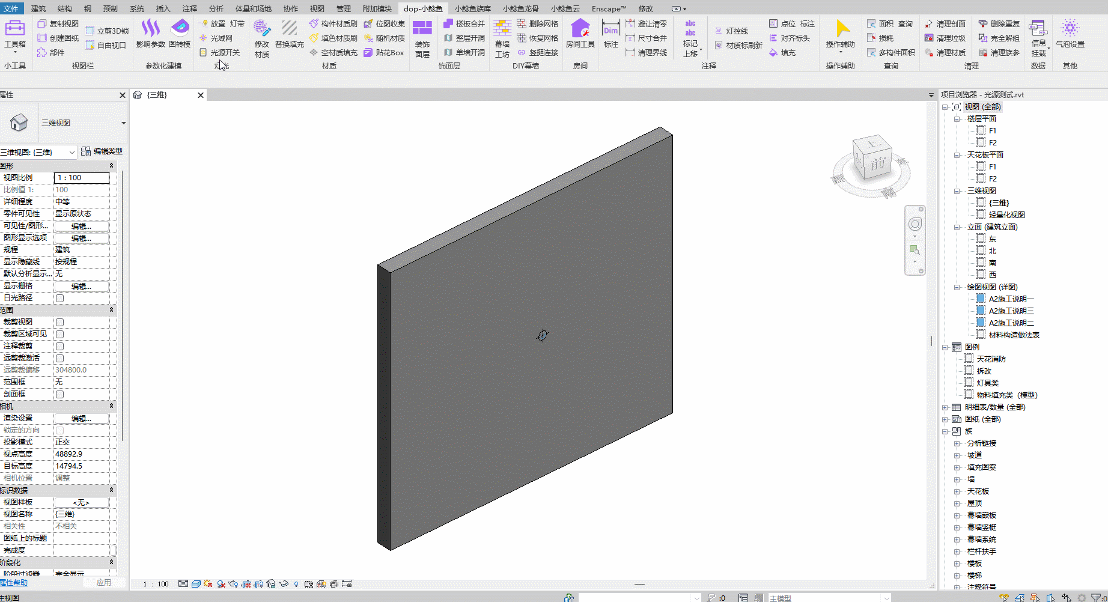Enable the 裁剪视图 checkbox
The image size is (1108, 602).
tap(59, 322)
